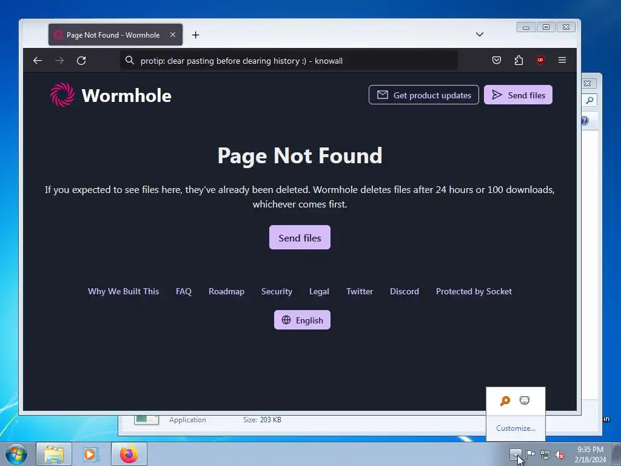Open the Extensions puzzle piece icon

pyautogui.click(x=519, y=60)
